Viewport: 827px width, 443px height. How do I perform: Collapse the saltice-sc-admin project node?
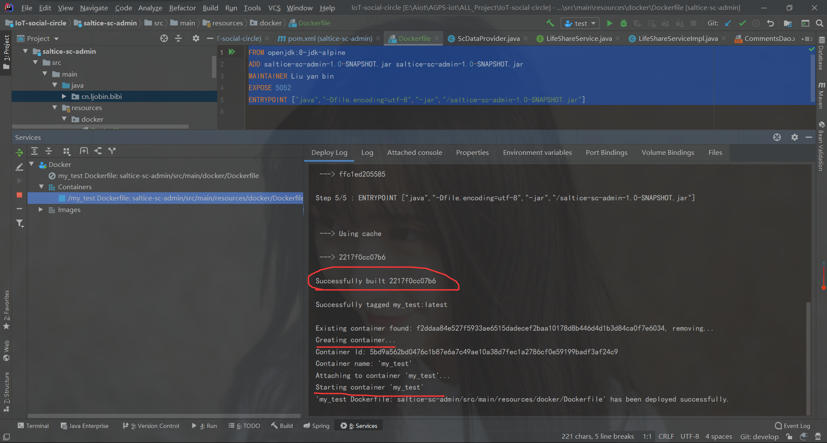25,51
